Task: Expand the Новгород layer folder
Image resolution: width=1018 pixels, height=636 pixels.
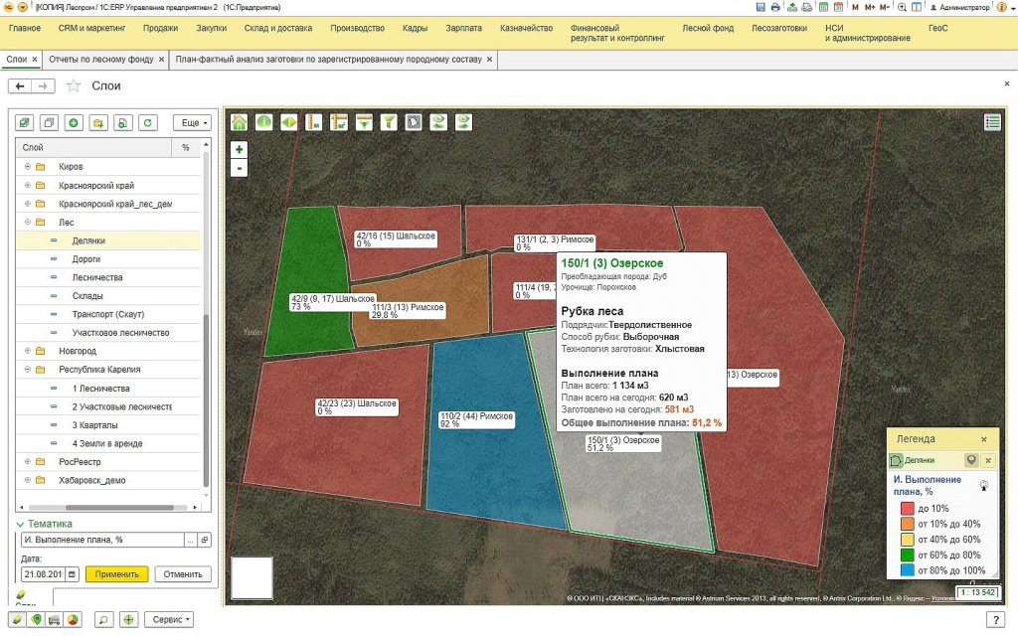Action: tap(27, 351)
